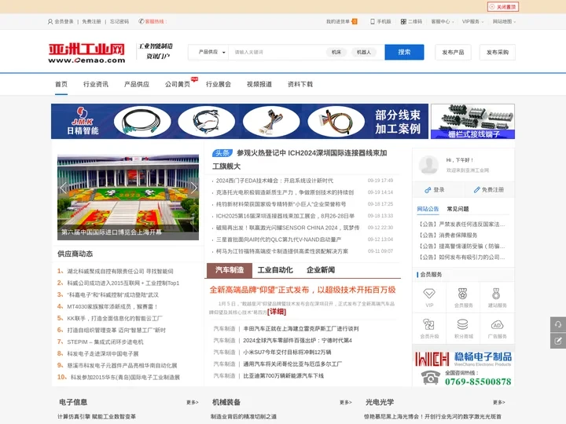
Task: Click 更多> beside 电子信息
Action: (x=193, y=402)
